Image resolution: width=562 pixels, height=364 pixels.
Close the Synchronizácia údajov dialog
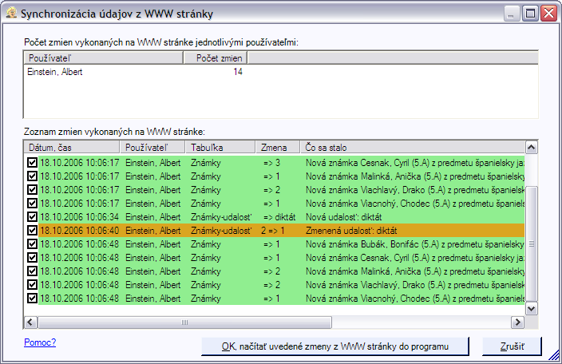(549, 14)
